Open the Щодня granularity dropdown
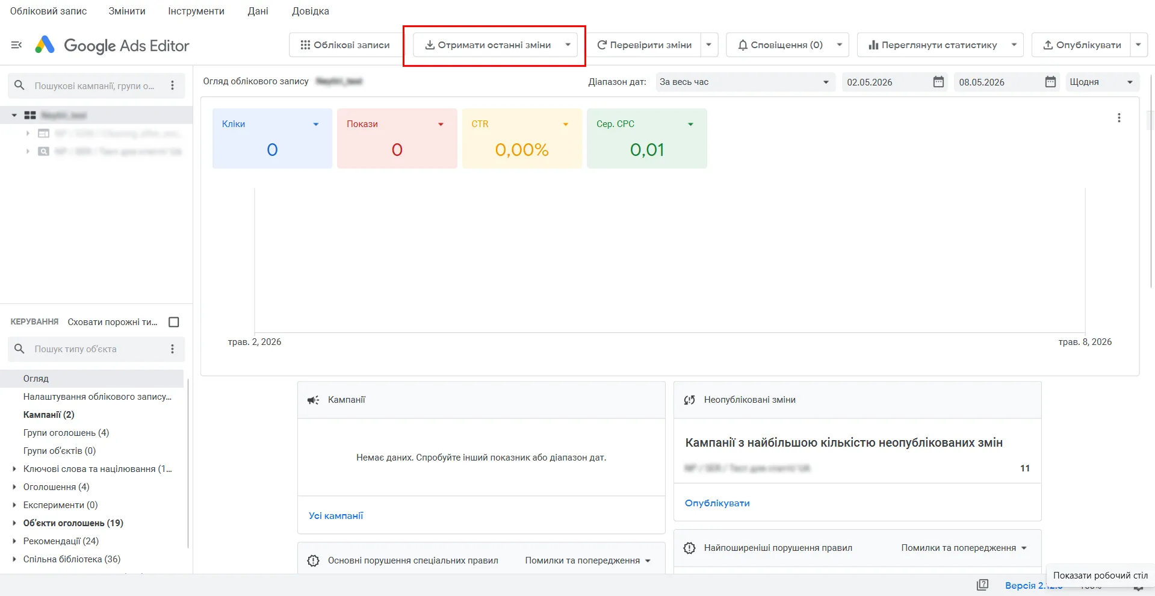This screenshot has width=1155, height=596. pos(1101,82)
